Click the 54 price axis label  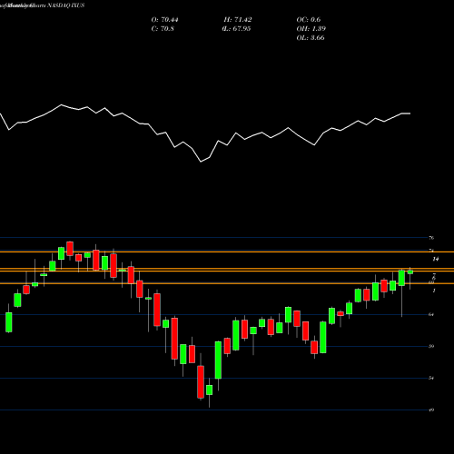[431, 378]
